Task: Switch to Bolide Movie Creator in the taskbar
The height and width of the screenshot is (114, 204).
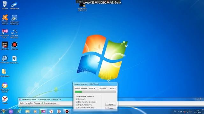Action: 43,111
